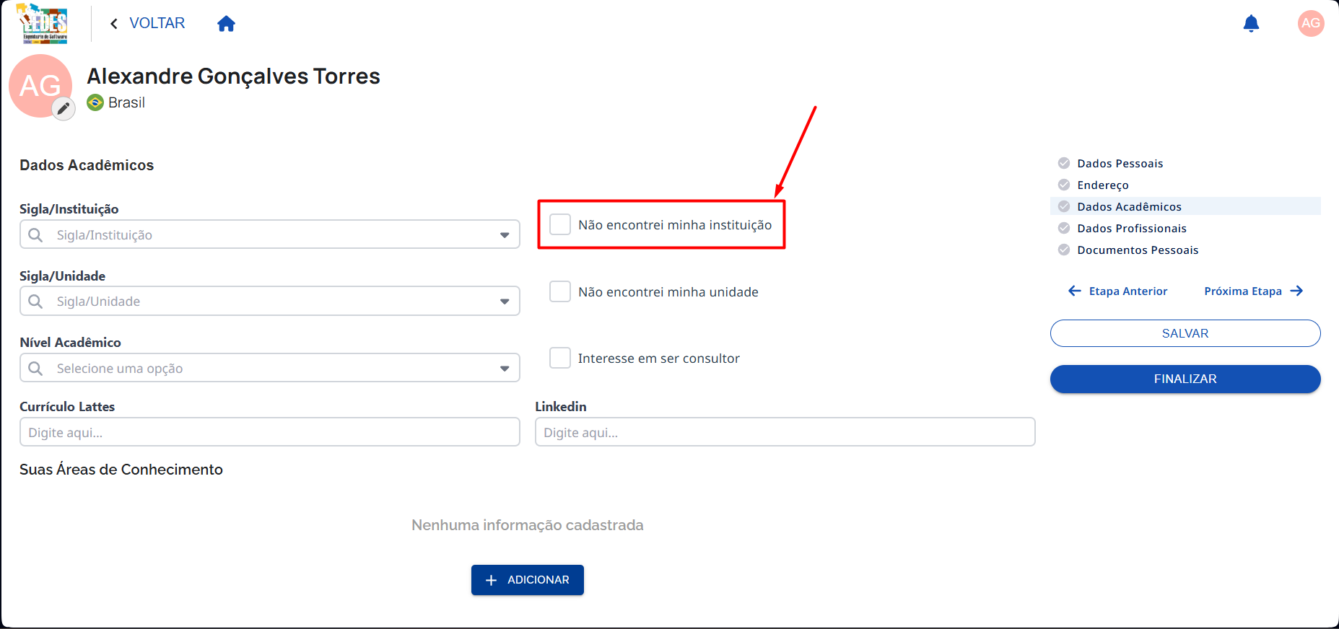This screenshot has width=1339, height=629.
Task: Click the check icon beside Dados Pessoais
Action: point(1064,163)
